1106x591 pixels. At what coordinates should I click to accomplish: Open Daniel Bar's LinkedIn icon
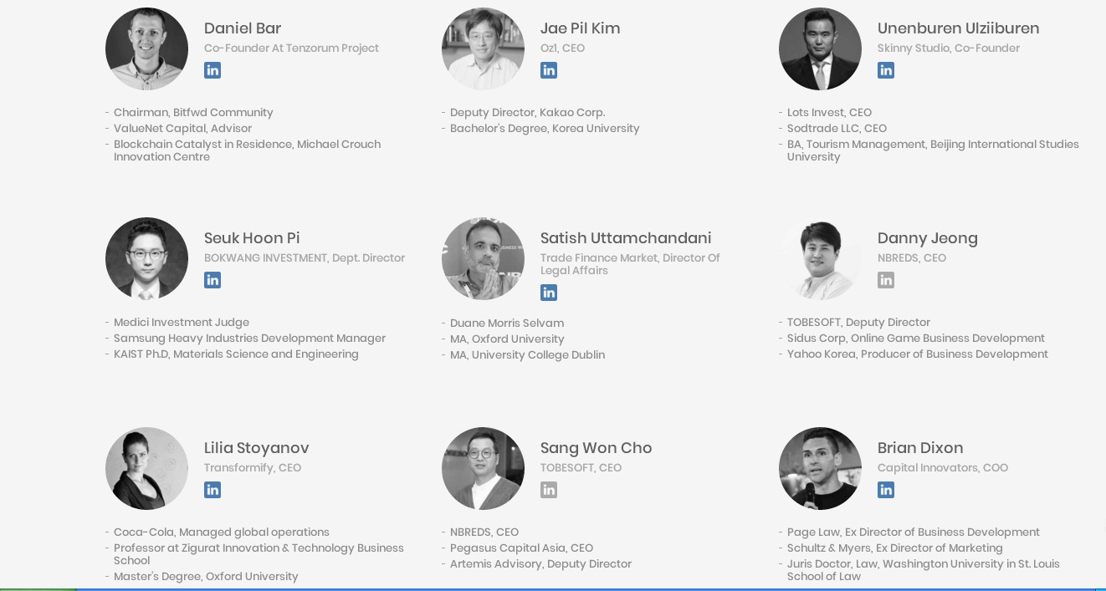(x=212, y=70)
